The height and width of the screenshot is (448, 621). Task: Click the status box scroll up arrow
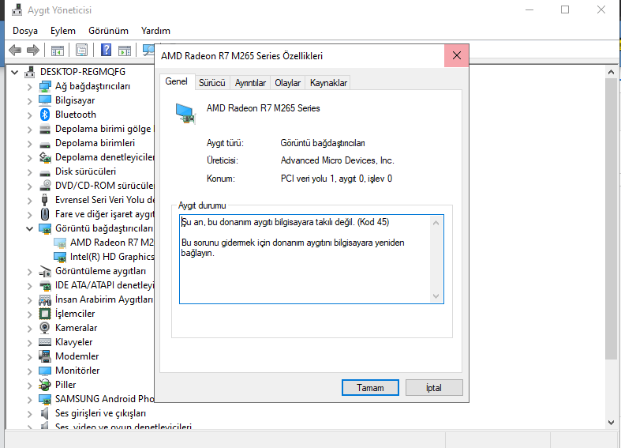[436, 223]
